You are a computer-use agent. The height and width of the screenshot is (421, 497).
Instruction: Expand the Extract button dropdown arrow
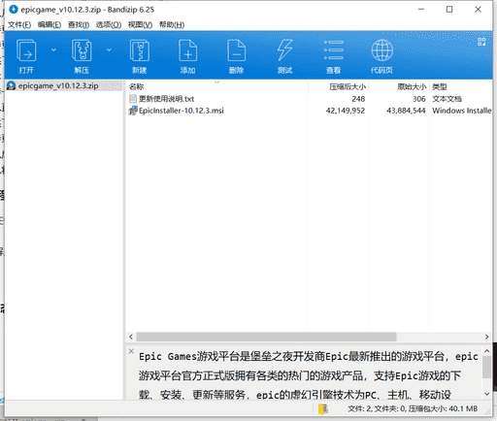tap(109, 49)
